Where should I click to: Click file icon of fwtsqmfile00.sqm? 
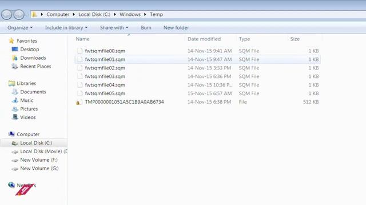[x=80, y=51]
